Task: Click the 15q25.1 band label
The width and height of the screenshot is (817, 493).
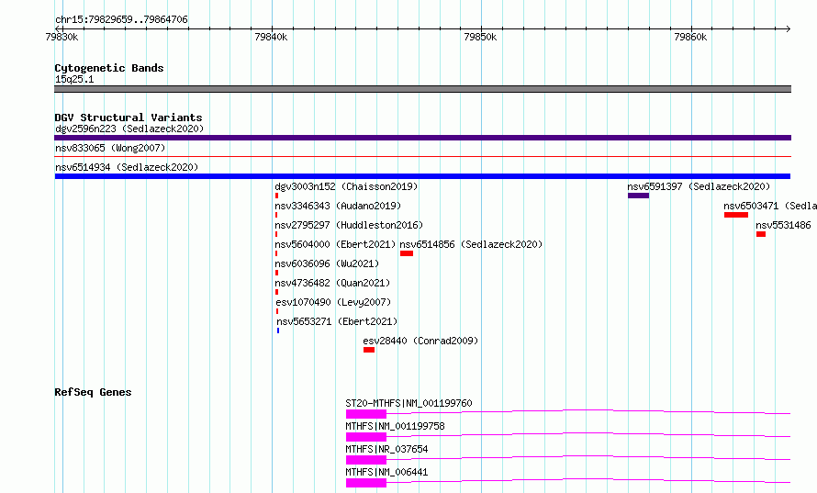Action: [x=74, y=79]
